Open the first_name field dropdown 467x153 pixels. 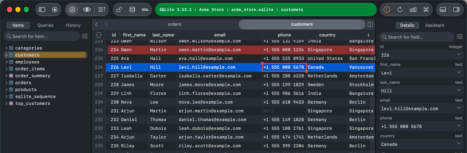[459, 73]
